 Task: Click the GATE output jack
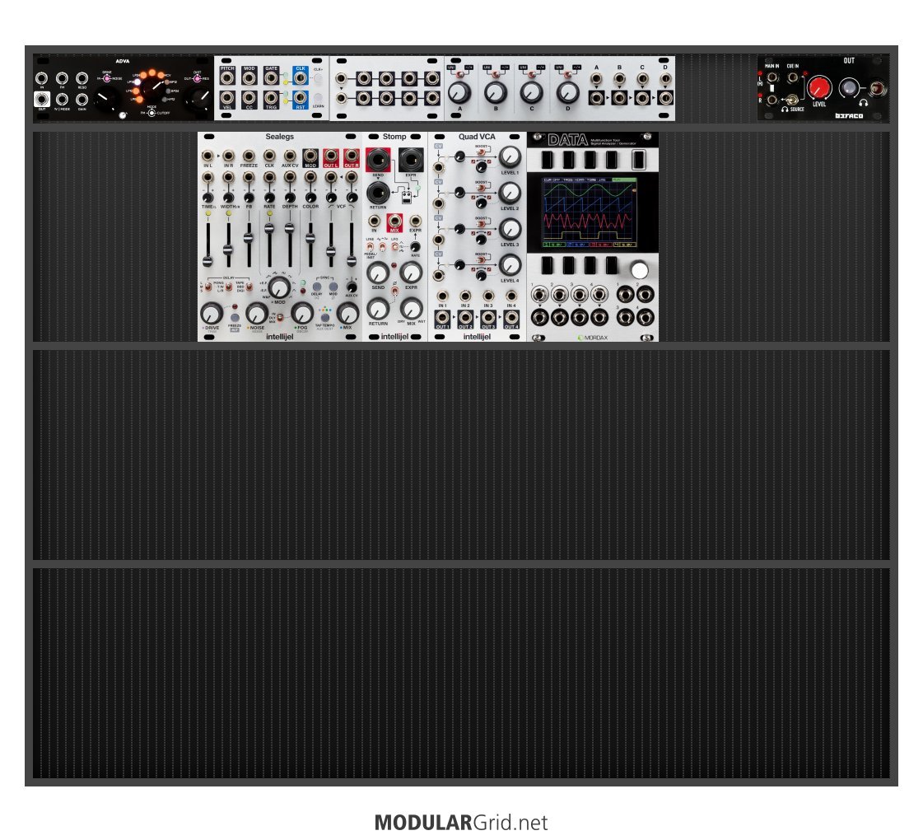click(x=271, y=77)
